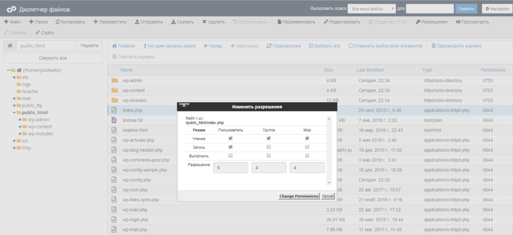Open the Настройки settings button
This screenshot has width=513, height=235.
pos(497,9)
